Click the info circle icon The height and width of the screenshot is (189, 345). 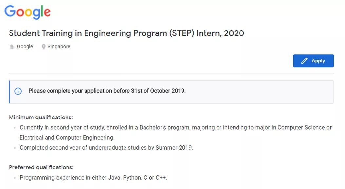pyautogui.click(x=18, y=91)
